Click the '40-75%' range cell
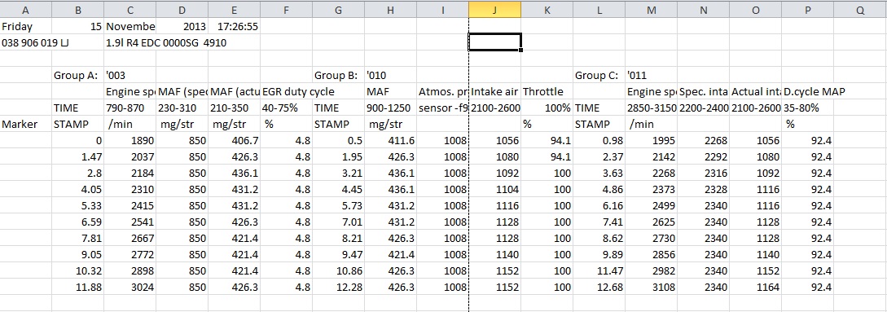This screenshot has width=887, height=312. click(x=286, y=108)
